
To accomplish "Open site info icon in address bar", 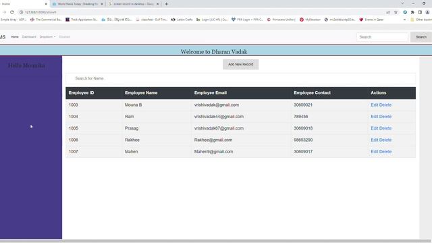I will click(x=21, y=12).
